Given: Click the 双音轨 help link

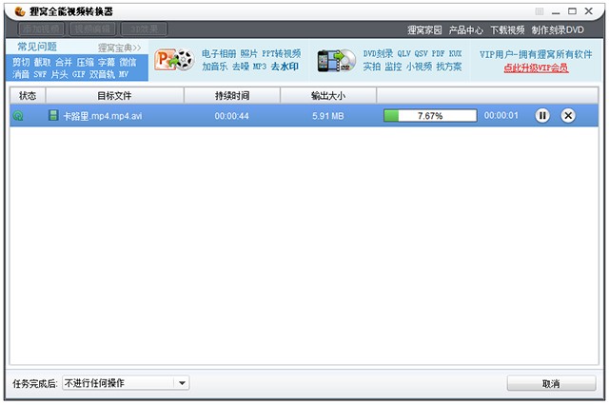Looking at the screenshot, I should click(x=102, y=74).
